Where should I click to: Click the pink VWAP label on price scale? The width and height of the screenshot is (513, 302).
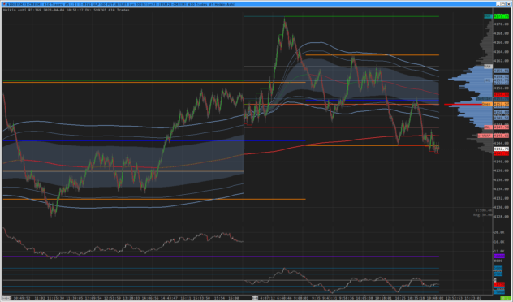(485, 136)
